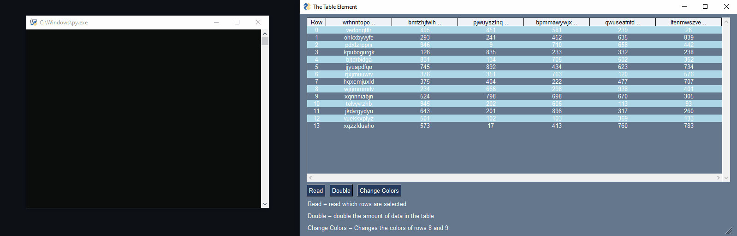The height and width of the screenshot is (236, 737).
Task: Click the console scrollbar up arrow
Action: coord(265,34)
